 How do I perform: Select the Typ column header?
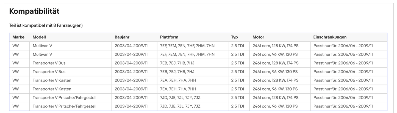point(234,37)
